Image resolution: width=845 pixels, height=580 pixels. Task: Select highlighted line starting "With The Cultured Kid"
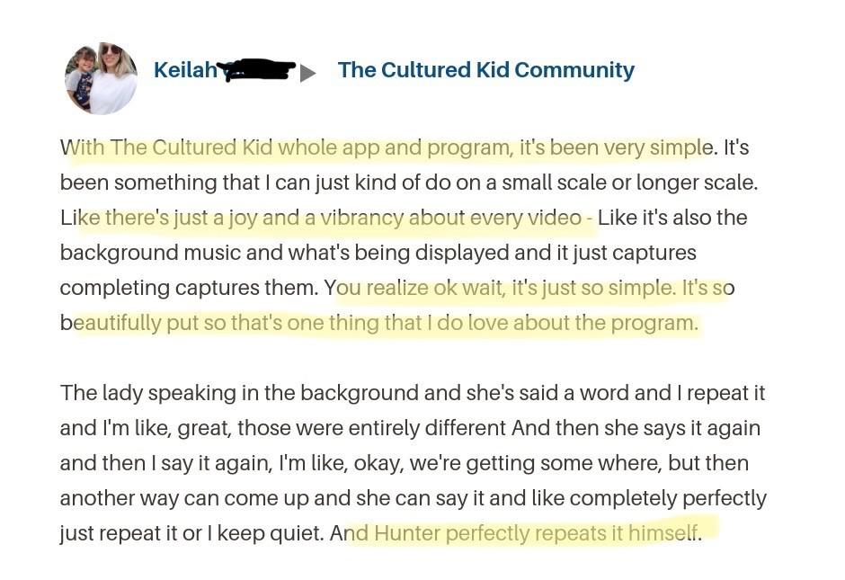(x=387, y=147)
